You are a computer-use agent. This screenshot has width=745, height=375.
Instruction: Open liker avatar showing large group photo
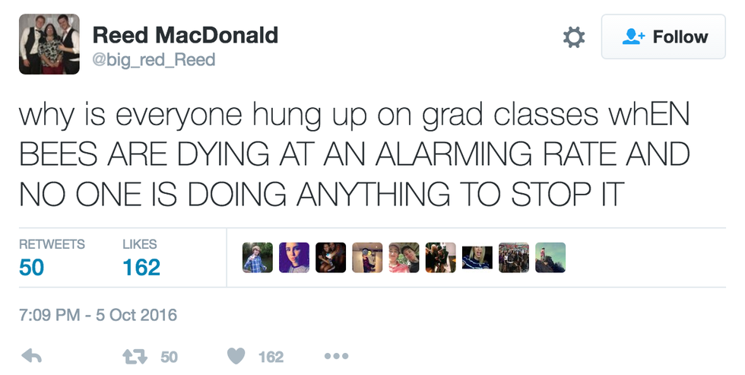coord(514,258)
